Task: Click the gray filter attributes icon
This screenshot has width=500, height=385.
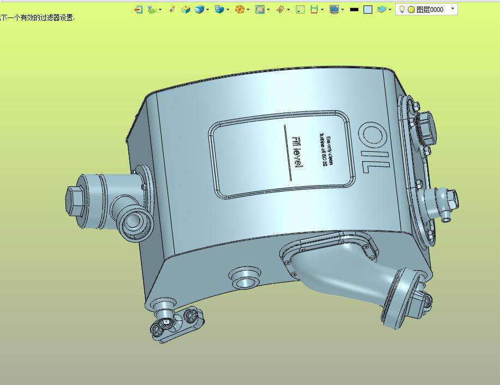Action: [334, 10]
